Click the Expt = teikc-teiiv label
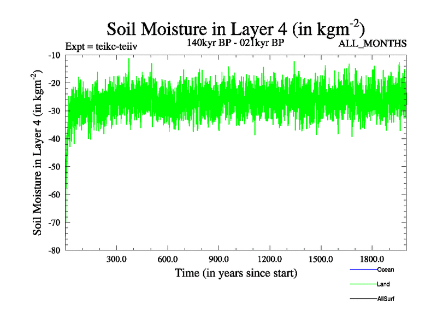437x328 pixels. pos(101,46)
